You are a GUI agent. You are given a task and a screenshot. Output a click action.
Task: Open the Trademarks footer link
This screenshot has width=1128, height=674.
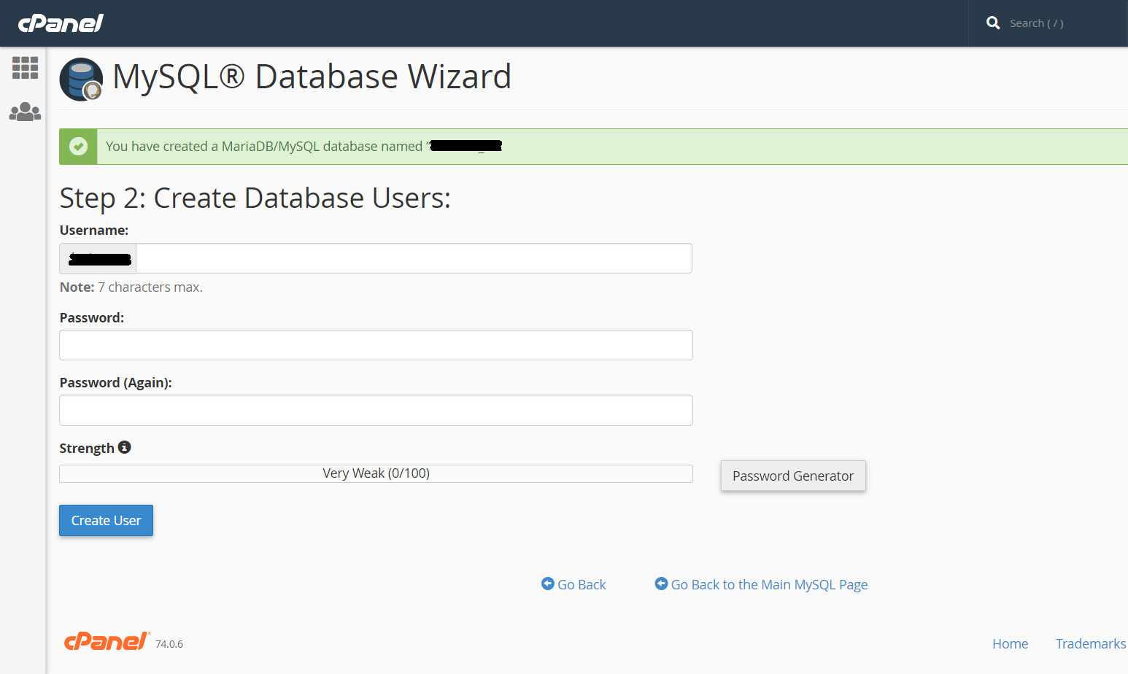pyautogui.click(x=1090, y=643)
